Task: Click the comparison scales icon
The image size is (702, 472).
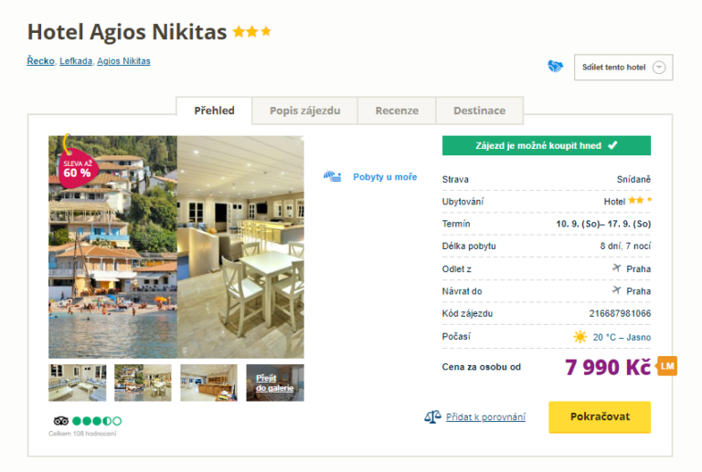Action: 432,417
